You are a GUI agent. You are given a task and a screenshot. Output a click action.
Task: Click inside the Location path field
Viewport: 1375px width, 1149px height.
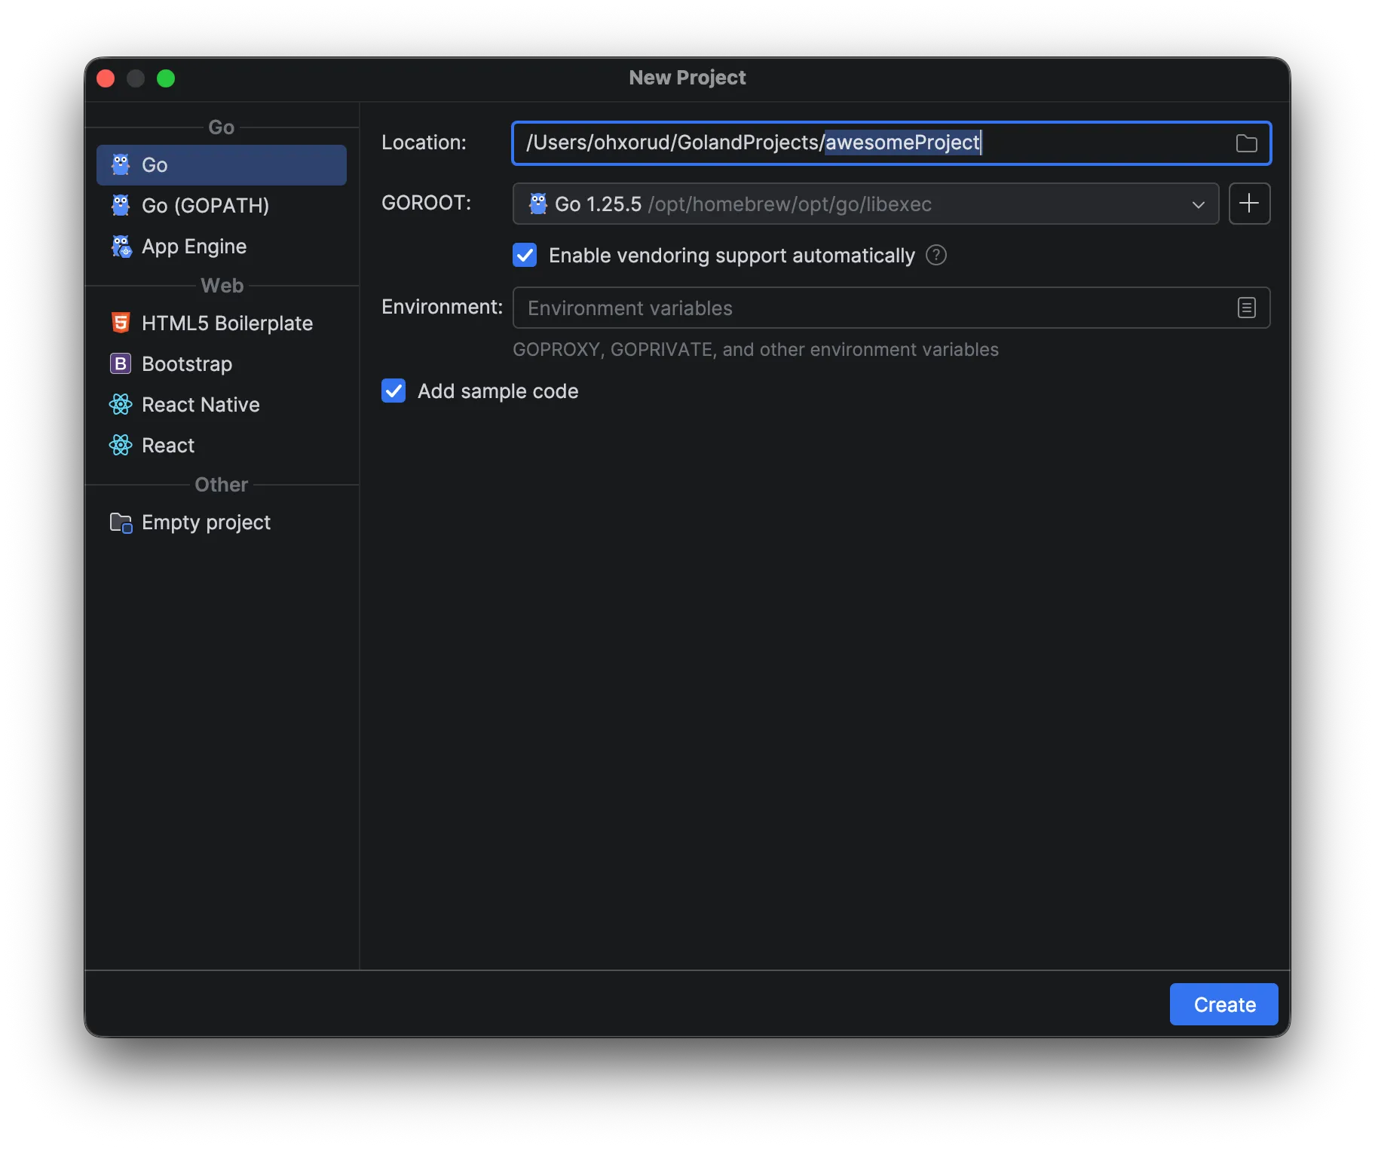[1093, 143]
